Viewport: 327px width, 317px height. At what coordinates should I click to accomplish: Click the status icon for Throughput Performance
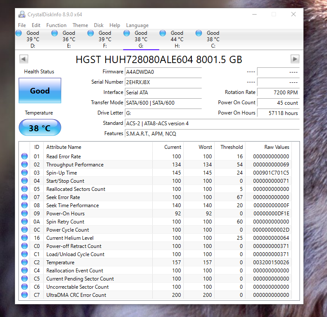click(24, 164)
